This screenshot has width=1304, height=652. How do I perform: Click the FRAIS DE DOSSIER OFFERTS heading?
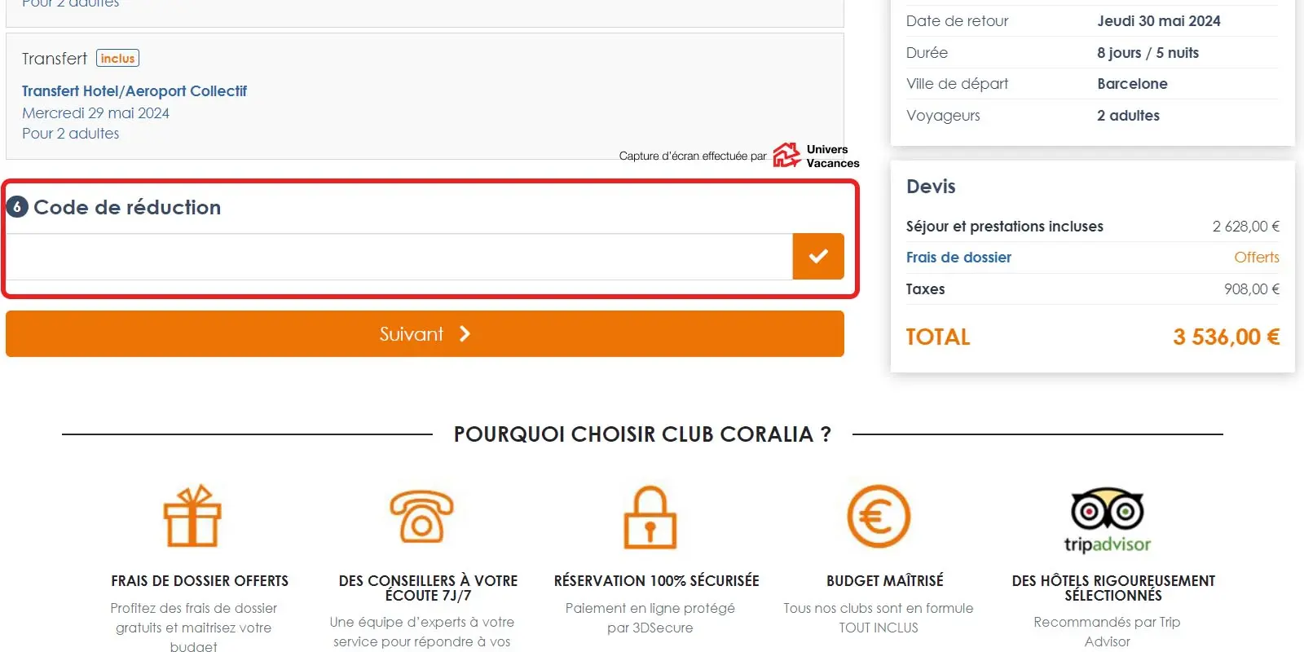pyautogui.click(x=200, y=581)
